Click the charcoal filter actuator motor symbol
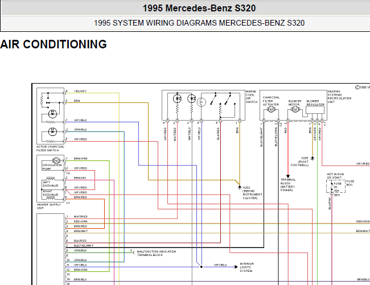The width and height of the screenshot is (370, 285). coord(271,109)
